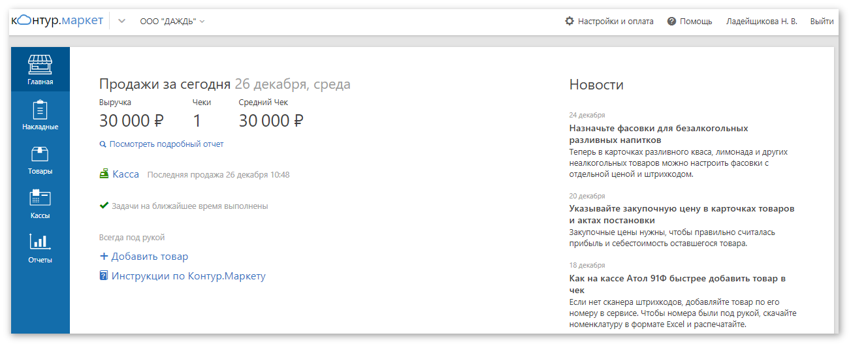Screen dimensions: 851x346
Task: Click Выйти to log out
Action: pos(822,22)
